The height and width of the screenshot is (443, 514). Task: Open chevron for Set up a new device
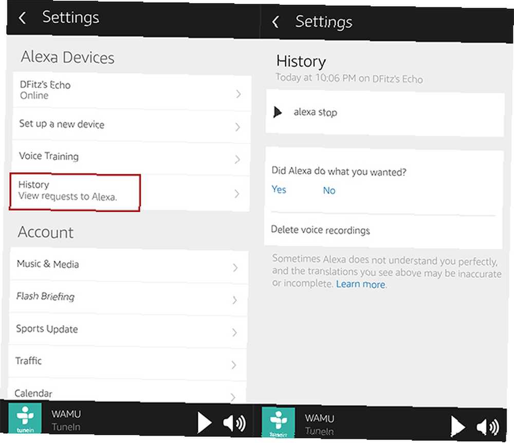click(x=238, y=127)
